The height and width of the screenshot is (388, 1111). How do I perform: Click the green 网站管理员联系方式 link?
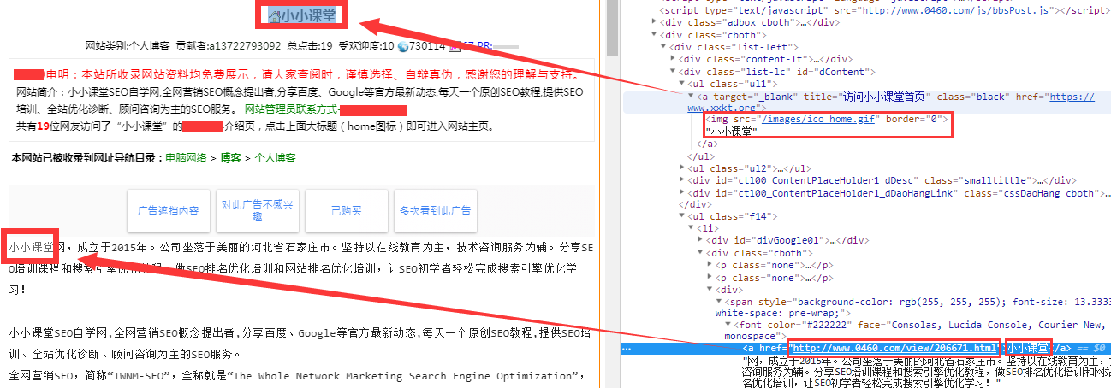(291, 109)
